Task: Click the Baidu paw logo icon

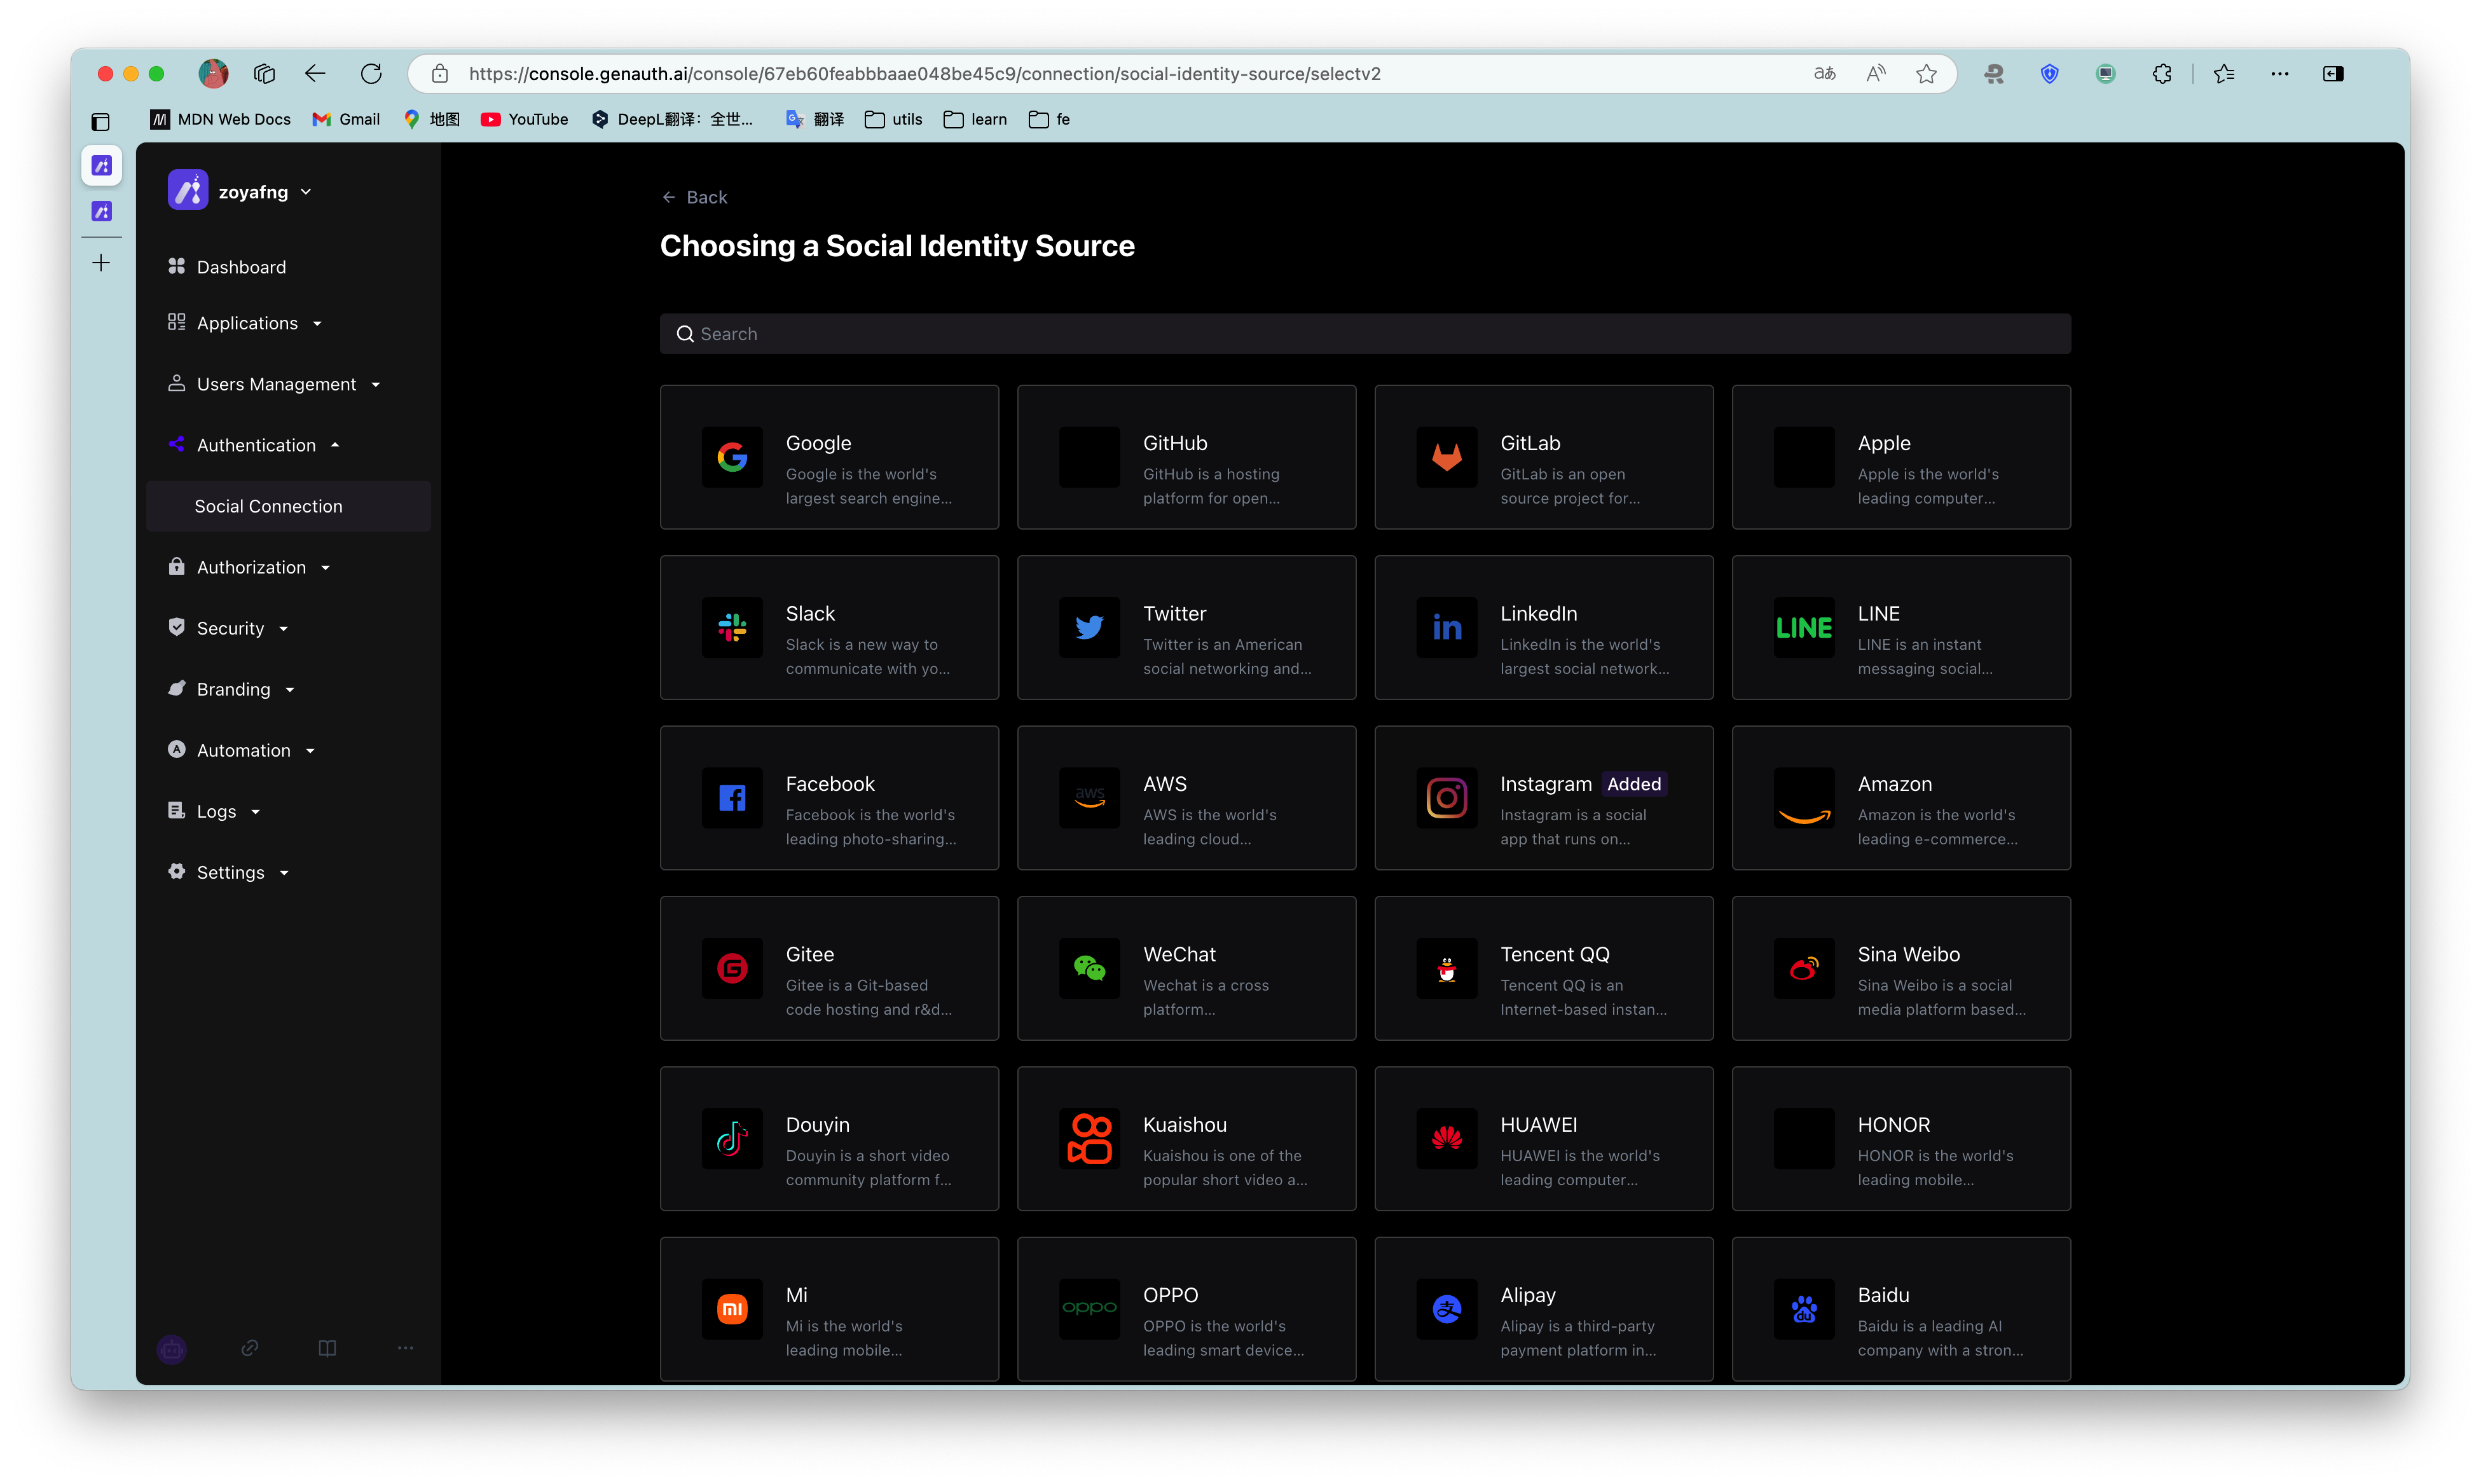Action: (x=1804, y=1309)
